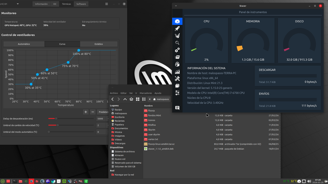Open Linux Mint start menu
328x184 pixels.
tap(3, 181)
